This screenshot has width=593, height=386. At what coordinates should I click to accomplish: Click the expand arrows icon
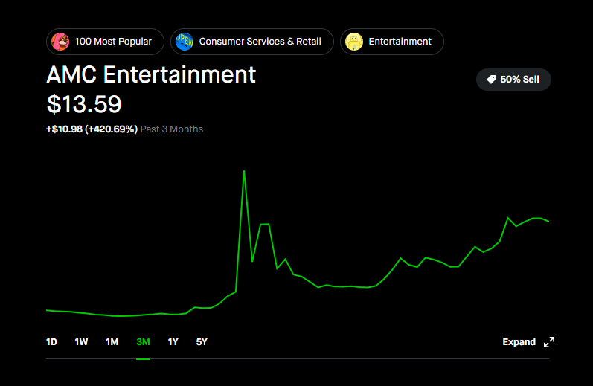tap(549, 342)
